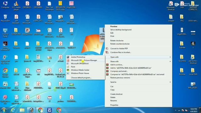Viewport: 201px width, 113px height.
Task: Select the SCREEN REC folder icon
Action: 16,31
